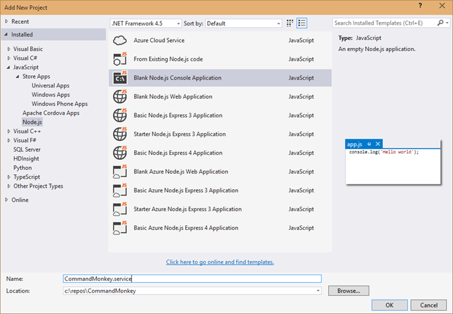Click the go online and find templates link
This screenshot has width=453, height=314.
(x=220, y=262)
